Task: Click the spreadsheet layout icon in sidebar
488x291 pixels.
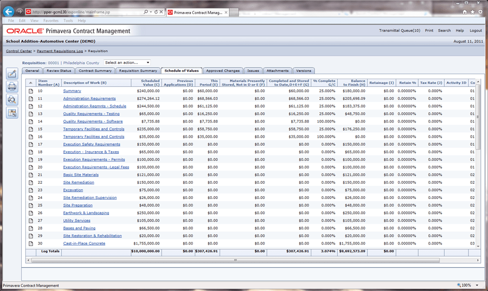Action: click(x=12, y=113)
